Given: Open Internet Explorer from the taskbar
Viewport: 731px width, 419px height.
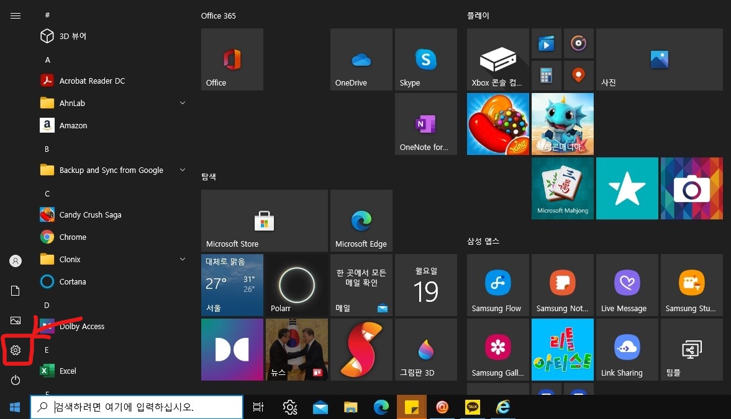Looking at the screenshot, I should tap(502, 407).
